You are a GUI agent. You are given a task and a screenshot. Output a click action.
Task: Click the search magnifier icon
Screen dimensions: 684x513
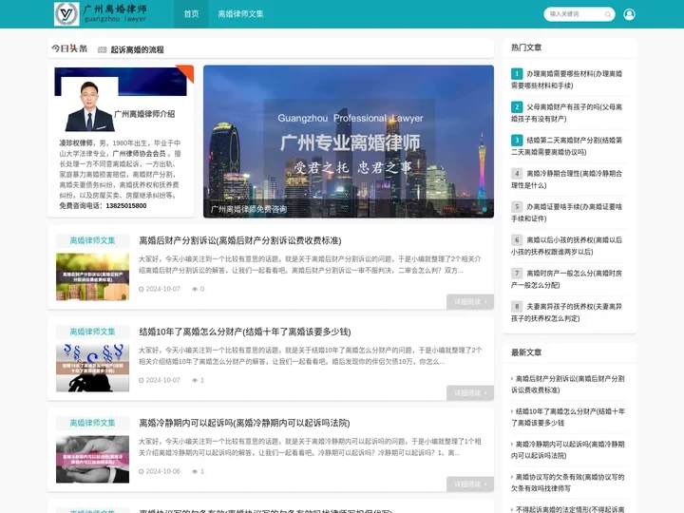pyautogui.click(x=608, y=14)
